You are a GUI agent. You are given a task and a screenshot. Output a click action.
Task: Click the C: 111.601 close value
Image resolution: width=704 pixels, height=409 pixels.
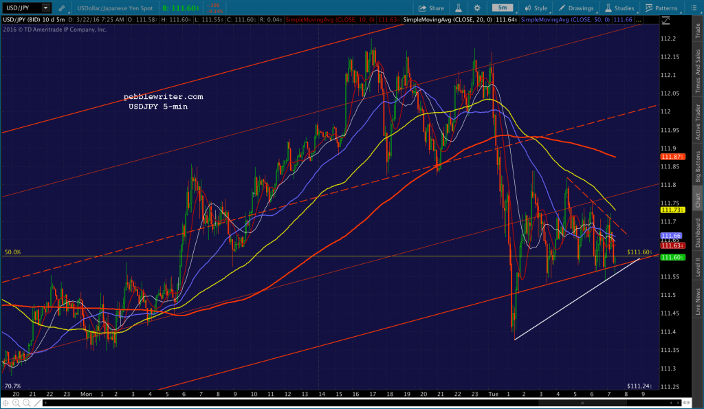[243, 20]
